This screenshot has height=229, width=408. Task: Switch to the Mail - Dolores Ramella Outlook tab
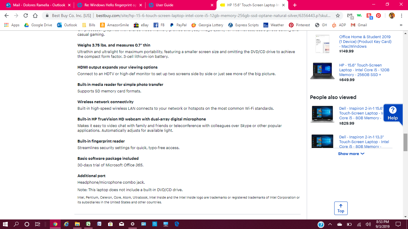(x=39, y=5)
